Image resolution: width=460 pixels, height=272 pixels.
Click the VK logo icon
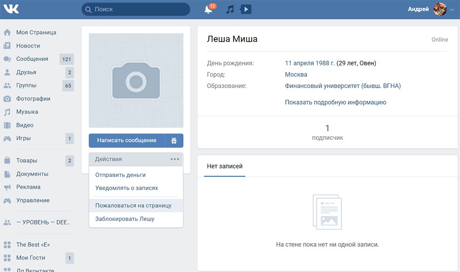[x=11, y=9]
